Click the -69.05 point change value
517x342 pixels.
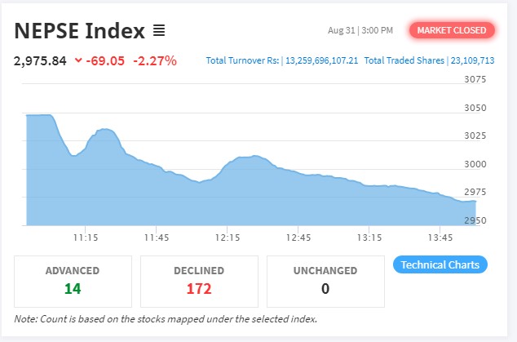[x=108, y=60]
